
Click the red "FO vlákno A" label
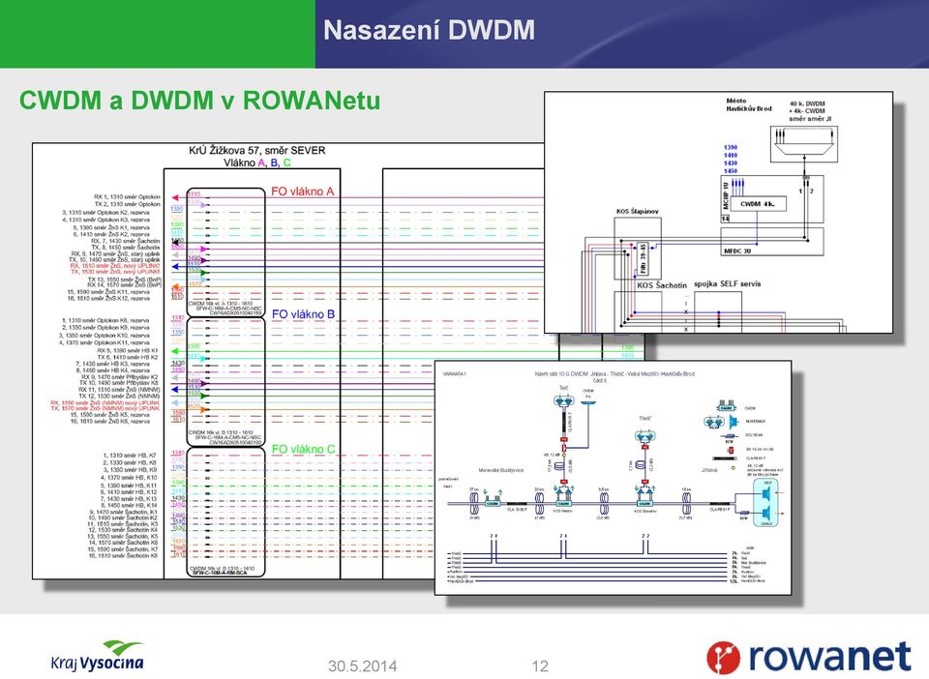(x=303, y=192)
